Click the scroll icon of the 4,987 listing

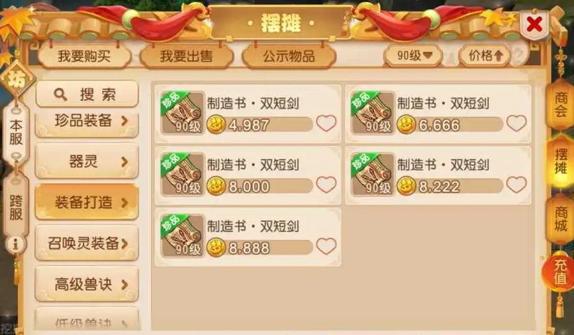pyautogui.click(x=182, y=113)
